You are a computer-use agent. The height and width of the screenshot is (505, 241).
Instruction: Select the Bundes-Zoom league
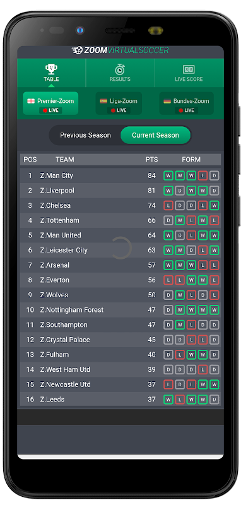[x=186, y=104]
